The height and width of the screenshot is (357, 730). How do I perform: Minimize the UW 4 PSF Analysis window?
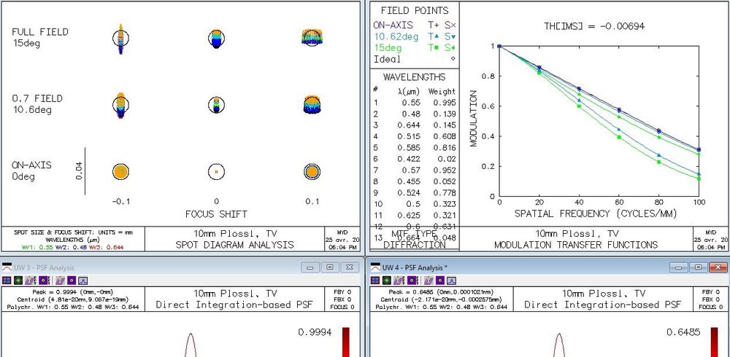[679, 267]
